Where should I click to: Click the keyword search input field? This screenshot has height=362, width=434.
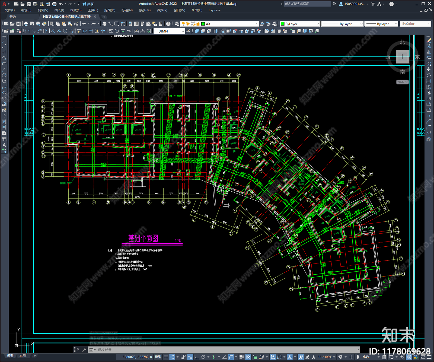point(307,4)
